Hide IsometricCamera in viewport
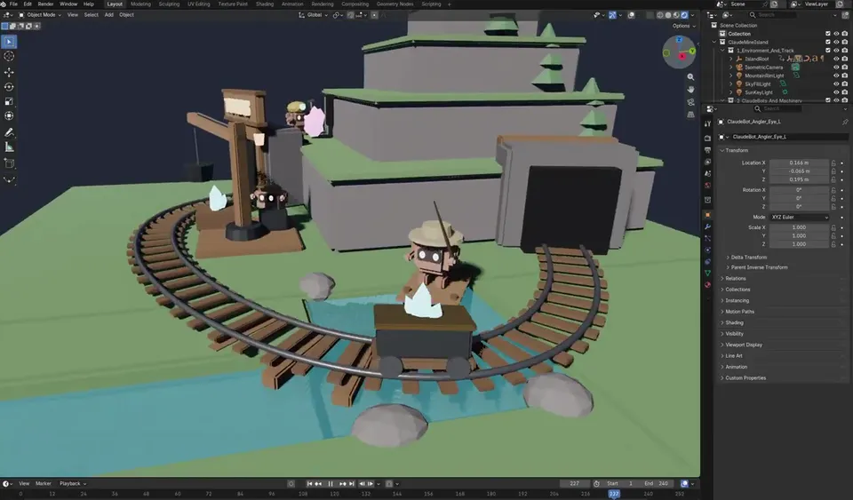Image resolution: width=853 pixels, height=500 pixels. 836,67
